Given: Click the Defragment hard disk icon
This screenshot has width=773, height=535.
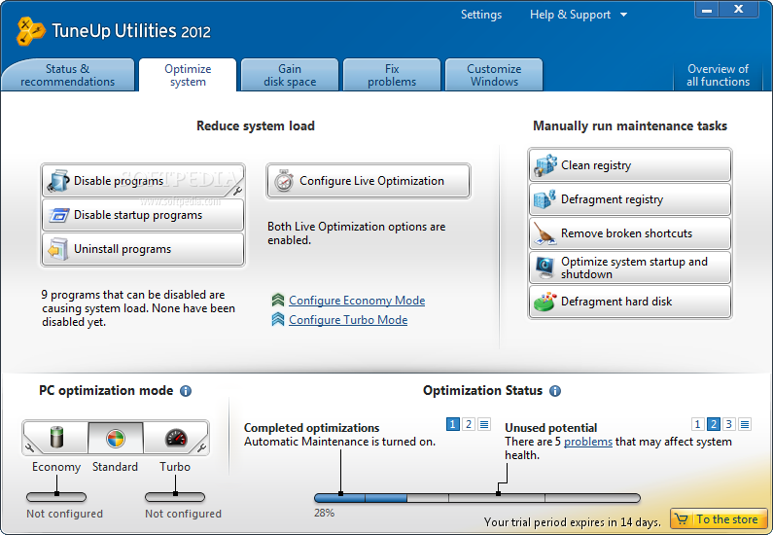Looking at the screenshot, I should point(545,302).
